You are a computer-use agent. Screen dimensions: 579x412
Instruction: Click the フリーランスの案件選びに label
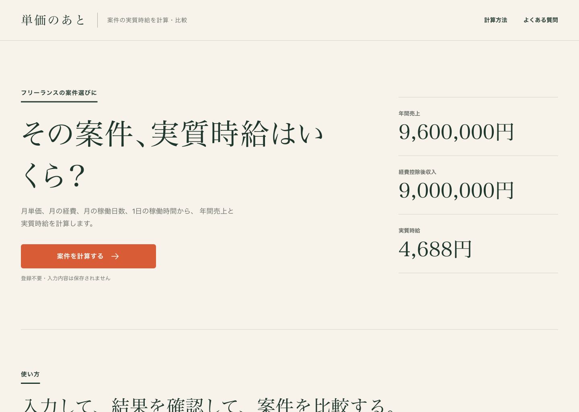coord(59,93)
